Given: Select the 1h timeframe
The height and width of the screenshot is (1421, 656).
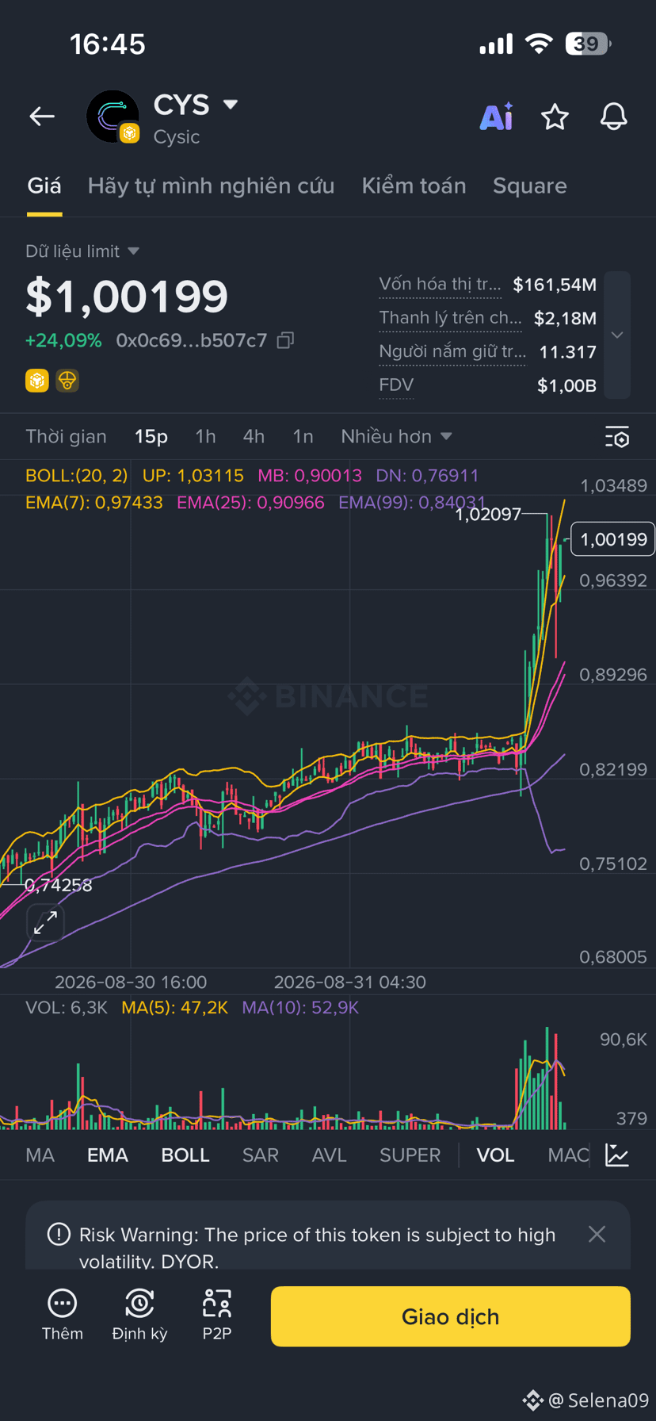Looking at the screenshot, I should [205, 436].
